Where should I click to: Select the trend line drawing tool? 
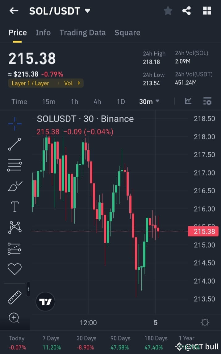pos(15,144)
